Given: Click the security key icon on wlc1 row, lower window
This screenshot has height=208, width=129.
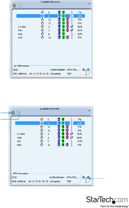Looking at the screenshot, I should pos(72,141).
